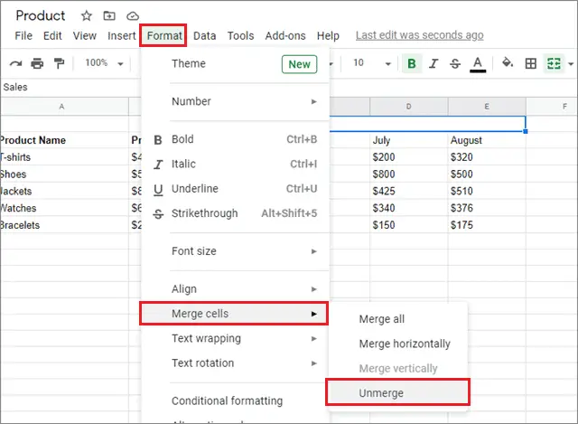The image size is (578, 424).
Task: Open the Data menu
Action: [x=205, y=36]
